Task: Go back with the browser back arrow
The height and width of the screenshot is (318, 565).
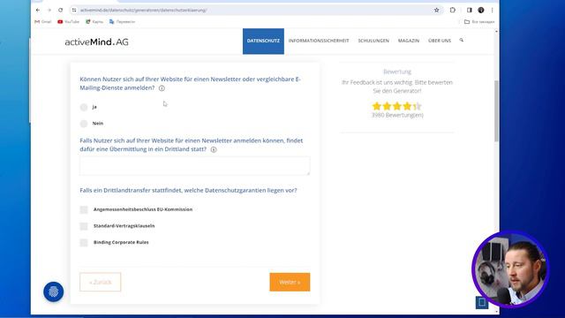Action: click(x=38, y=10)
